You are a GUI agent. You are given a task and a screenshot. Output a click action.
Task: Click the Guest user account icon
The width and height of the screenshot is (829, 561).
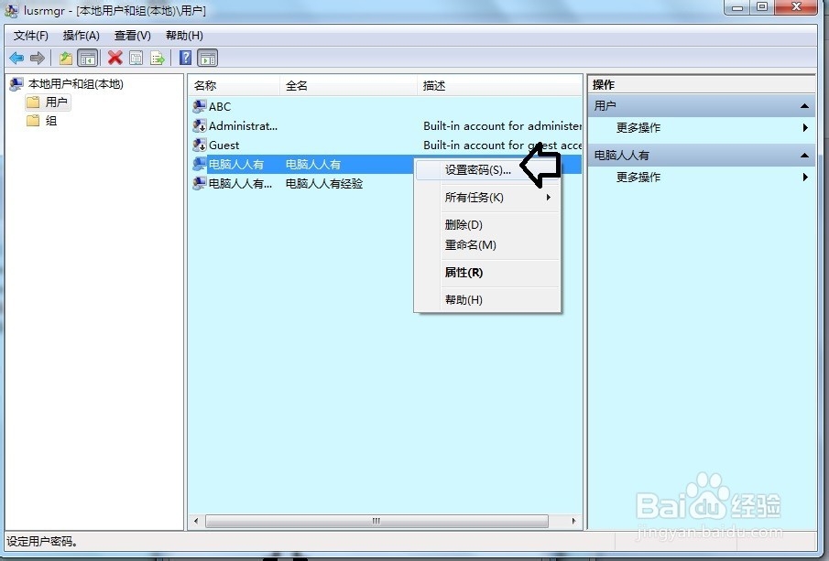[200, 145]
